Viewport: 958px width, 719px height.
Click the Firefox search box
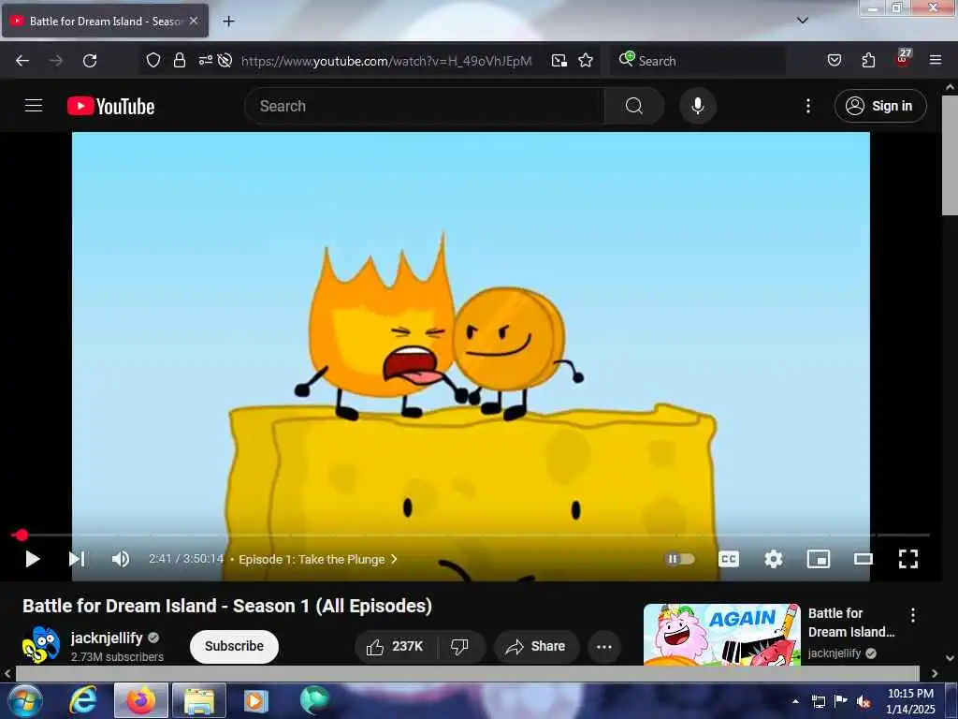pyautogui.click(x=698, y=61)
